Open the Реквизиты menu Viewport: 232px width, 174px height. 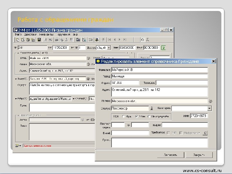tap(46, 34)
